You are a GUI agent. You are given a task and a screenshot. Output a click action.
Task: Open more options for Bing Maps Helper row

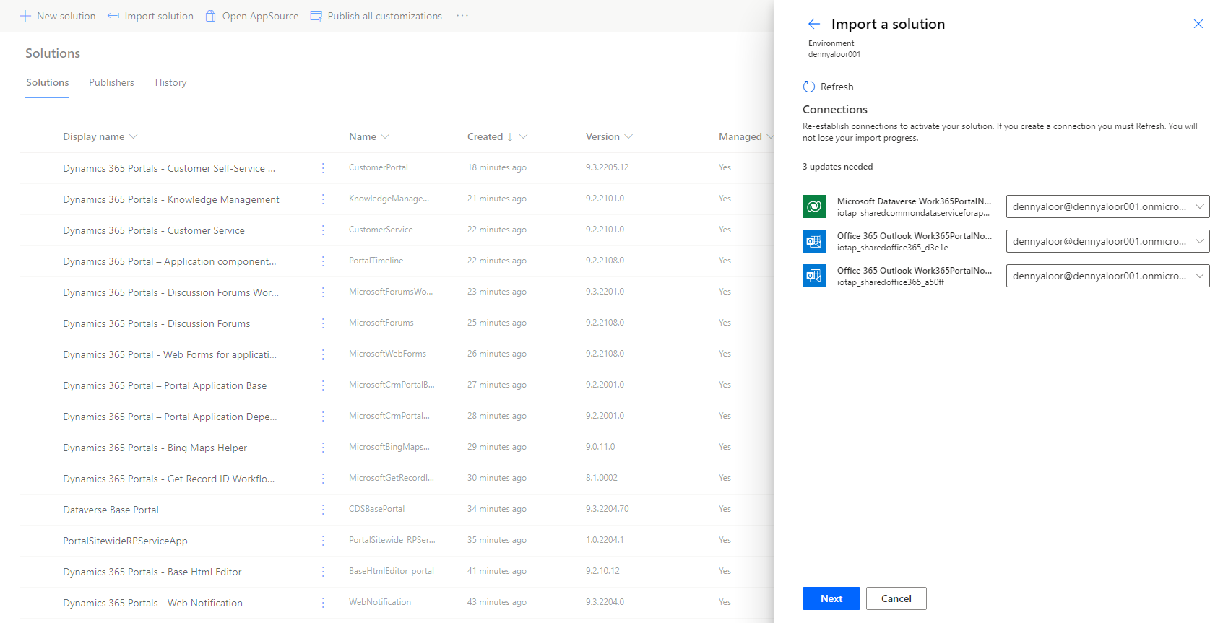[323, 448]
